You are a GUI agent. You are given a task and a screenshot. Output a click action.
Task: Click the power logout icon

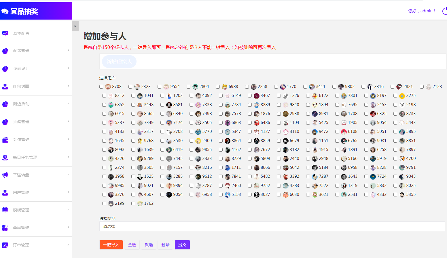coord(445,11)
